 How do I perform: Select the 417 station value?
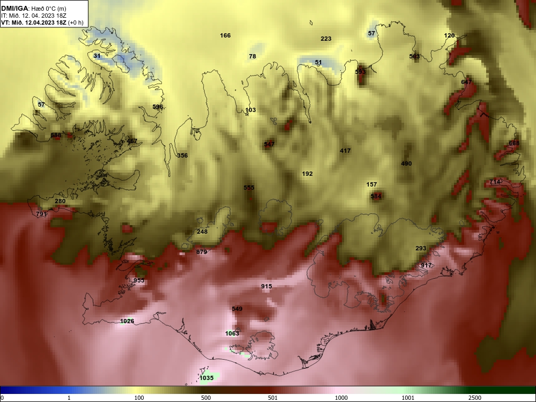click(345, 151)
